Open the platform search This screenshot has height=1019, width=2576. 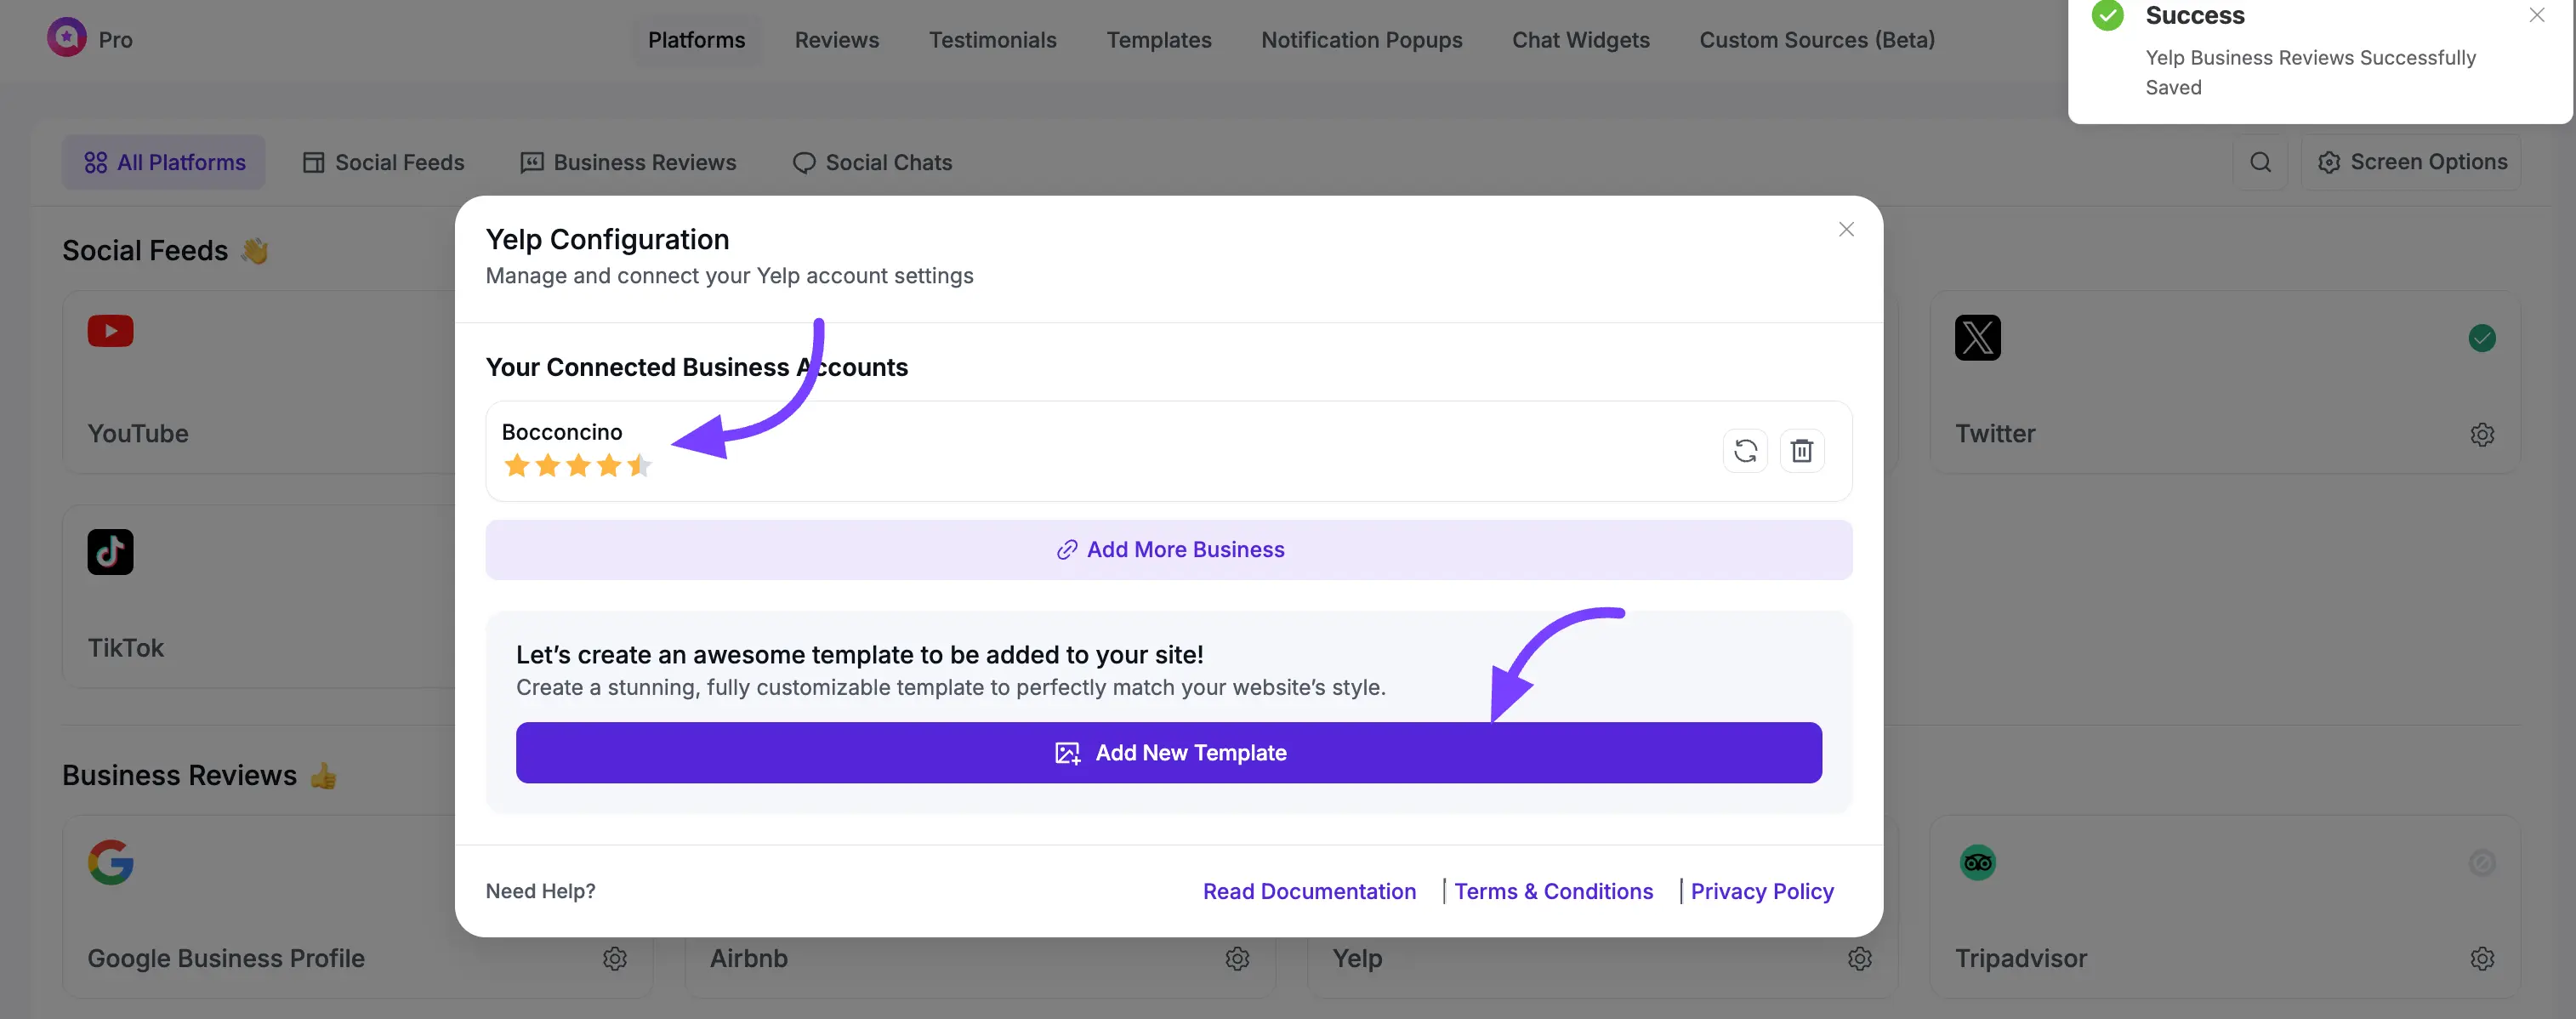point(2261,162)
